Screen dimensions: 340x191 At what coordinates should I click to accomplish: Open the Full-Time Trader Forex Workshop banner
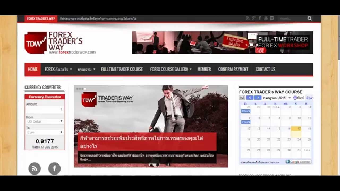point(223,42)
